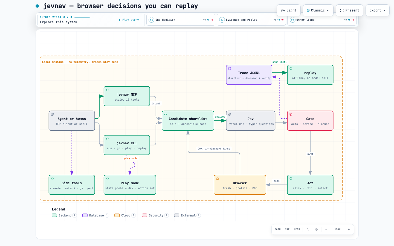The width and height of the screenshot is (394, 246).
Task: Click the zoom in plus button
Action: (x=349, y=230)
